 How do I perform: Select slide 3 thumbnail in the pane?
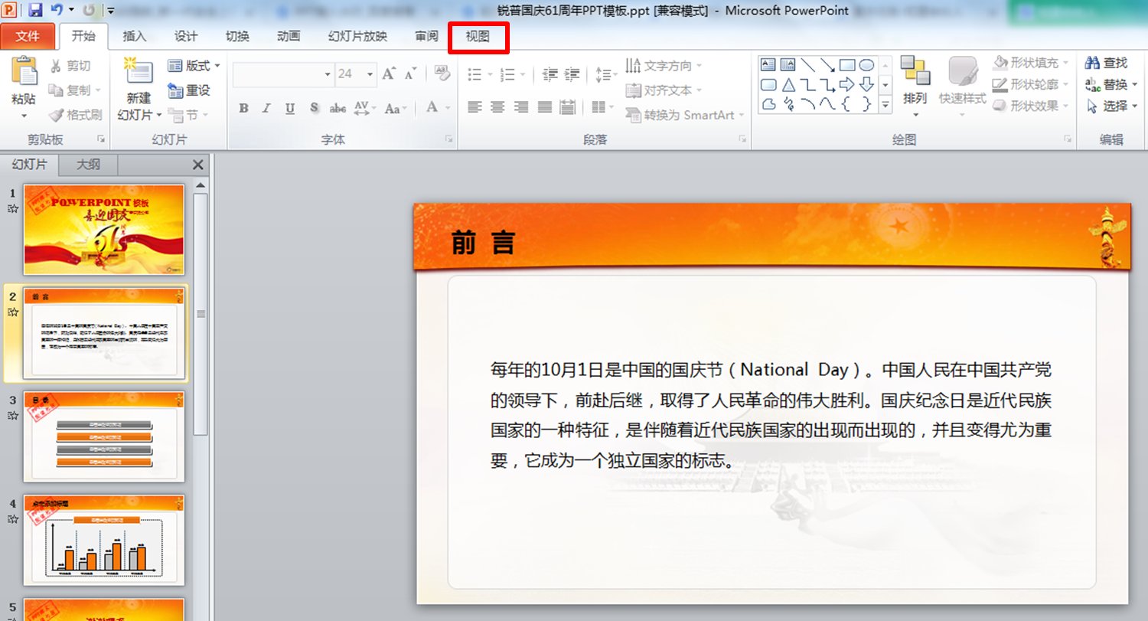[x=104, y=436]
